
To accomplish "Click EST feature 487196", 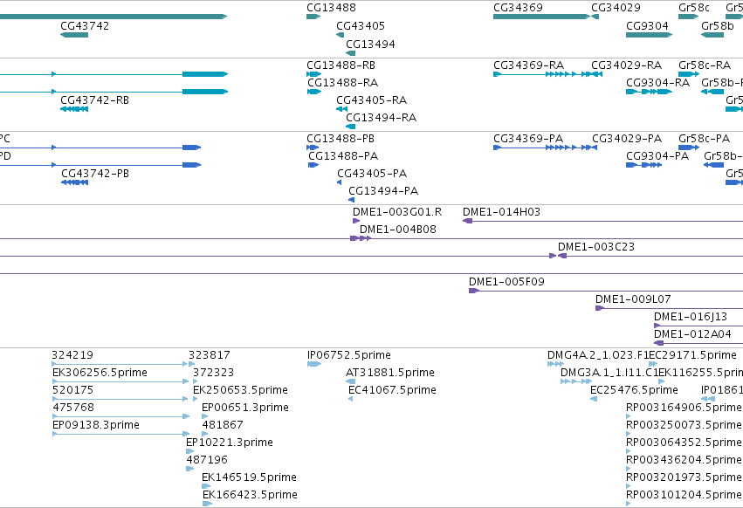I will click(x=190, y=469).
